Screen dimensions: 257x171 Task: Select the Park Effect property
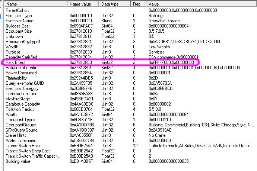(130, 62)
